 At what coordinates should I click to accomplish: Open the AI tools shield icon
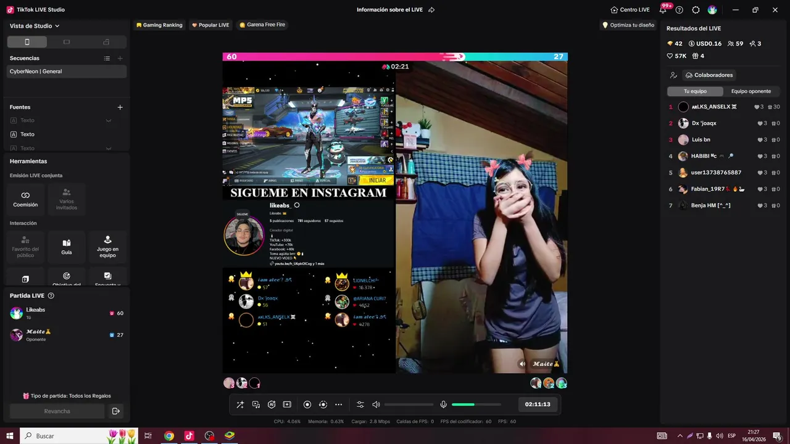click(x=272, y=405)
